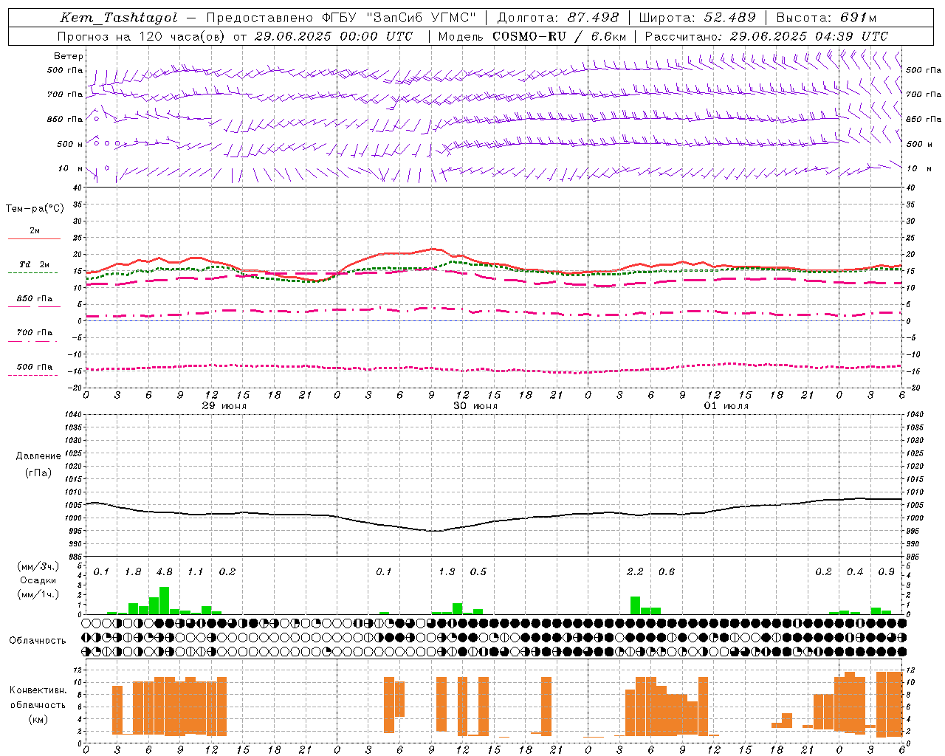This screenshot has height=756, width=945.
Task: Click the Прогноз на 120 часа(ов) text
Action: (x=142, y=36)
